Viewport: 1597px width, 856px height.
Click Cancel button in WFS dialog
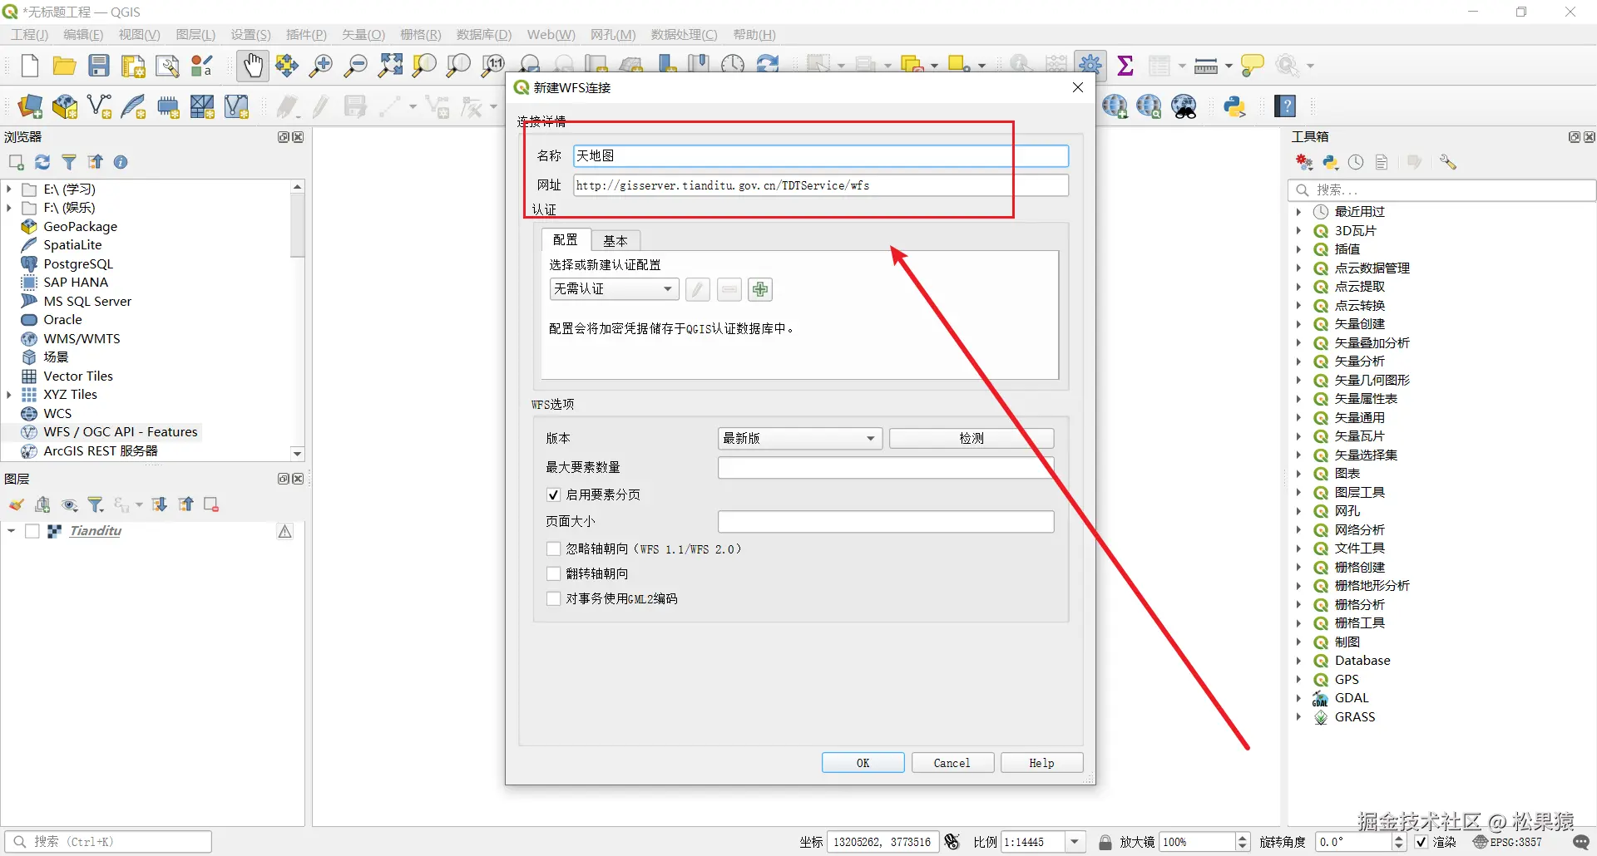[952, 763]
